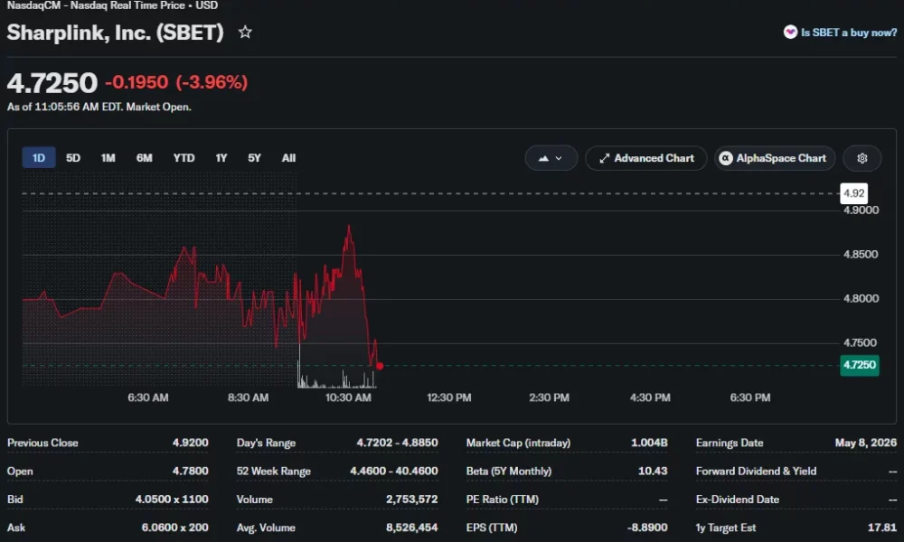
Task: Click Beta (5Y Monthly) value 10.43
Action: 653,472
